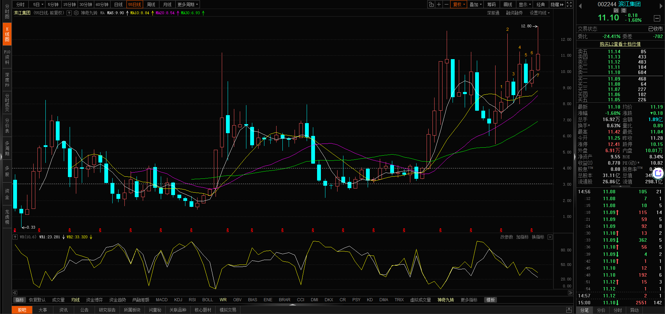
Task: Go to previous stock with left arrow
Action: (x=580, y=6)
